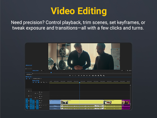Open the sequence tab panel menu

pos(41,79)
